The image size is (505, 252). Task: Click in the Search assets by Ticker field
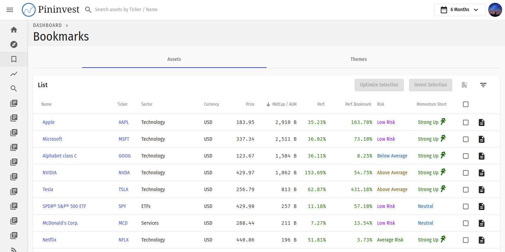click(126, 9)
